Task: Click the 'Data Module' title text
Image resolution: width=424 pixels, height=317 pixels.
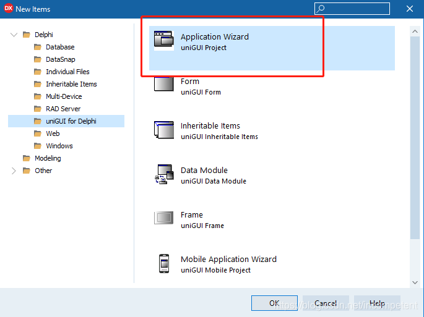Action: click(204, 171)
